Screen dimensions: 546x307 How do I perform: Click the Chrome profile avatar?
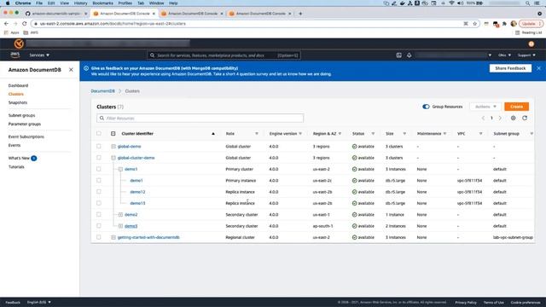pyautogui.click(x=514, y=23)
